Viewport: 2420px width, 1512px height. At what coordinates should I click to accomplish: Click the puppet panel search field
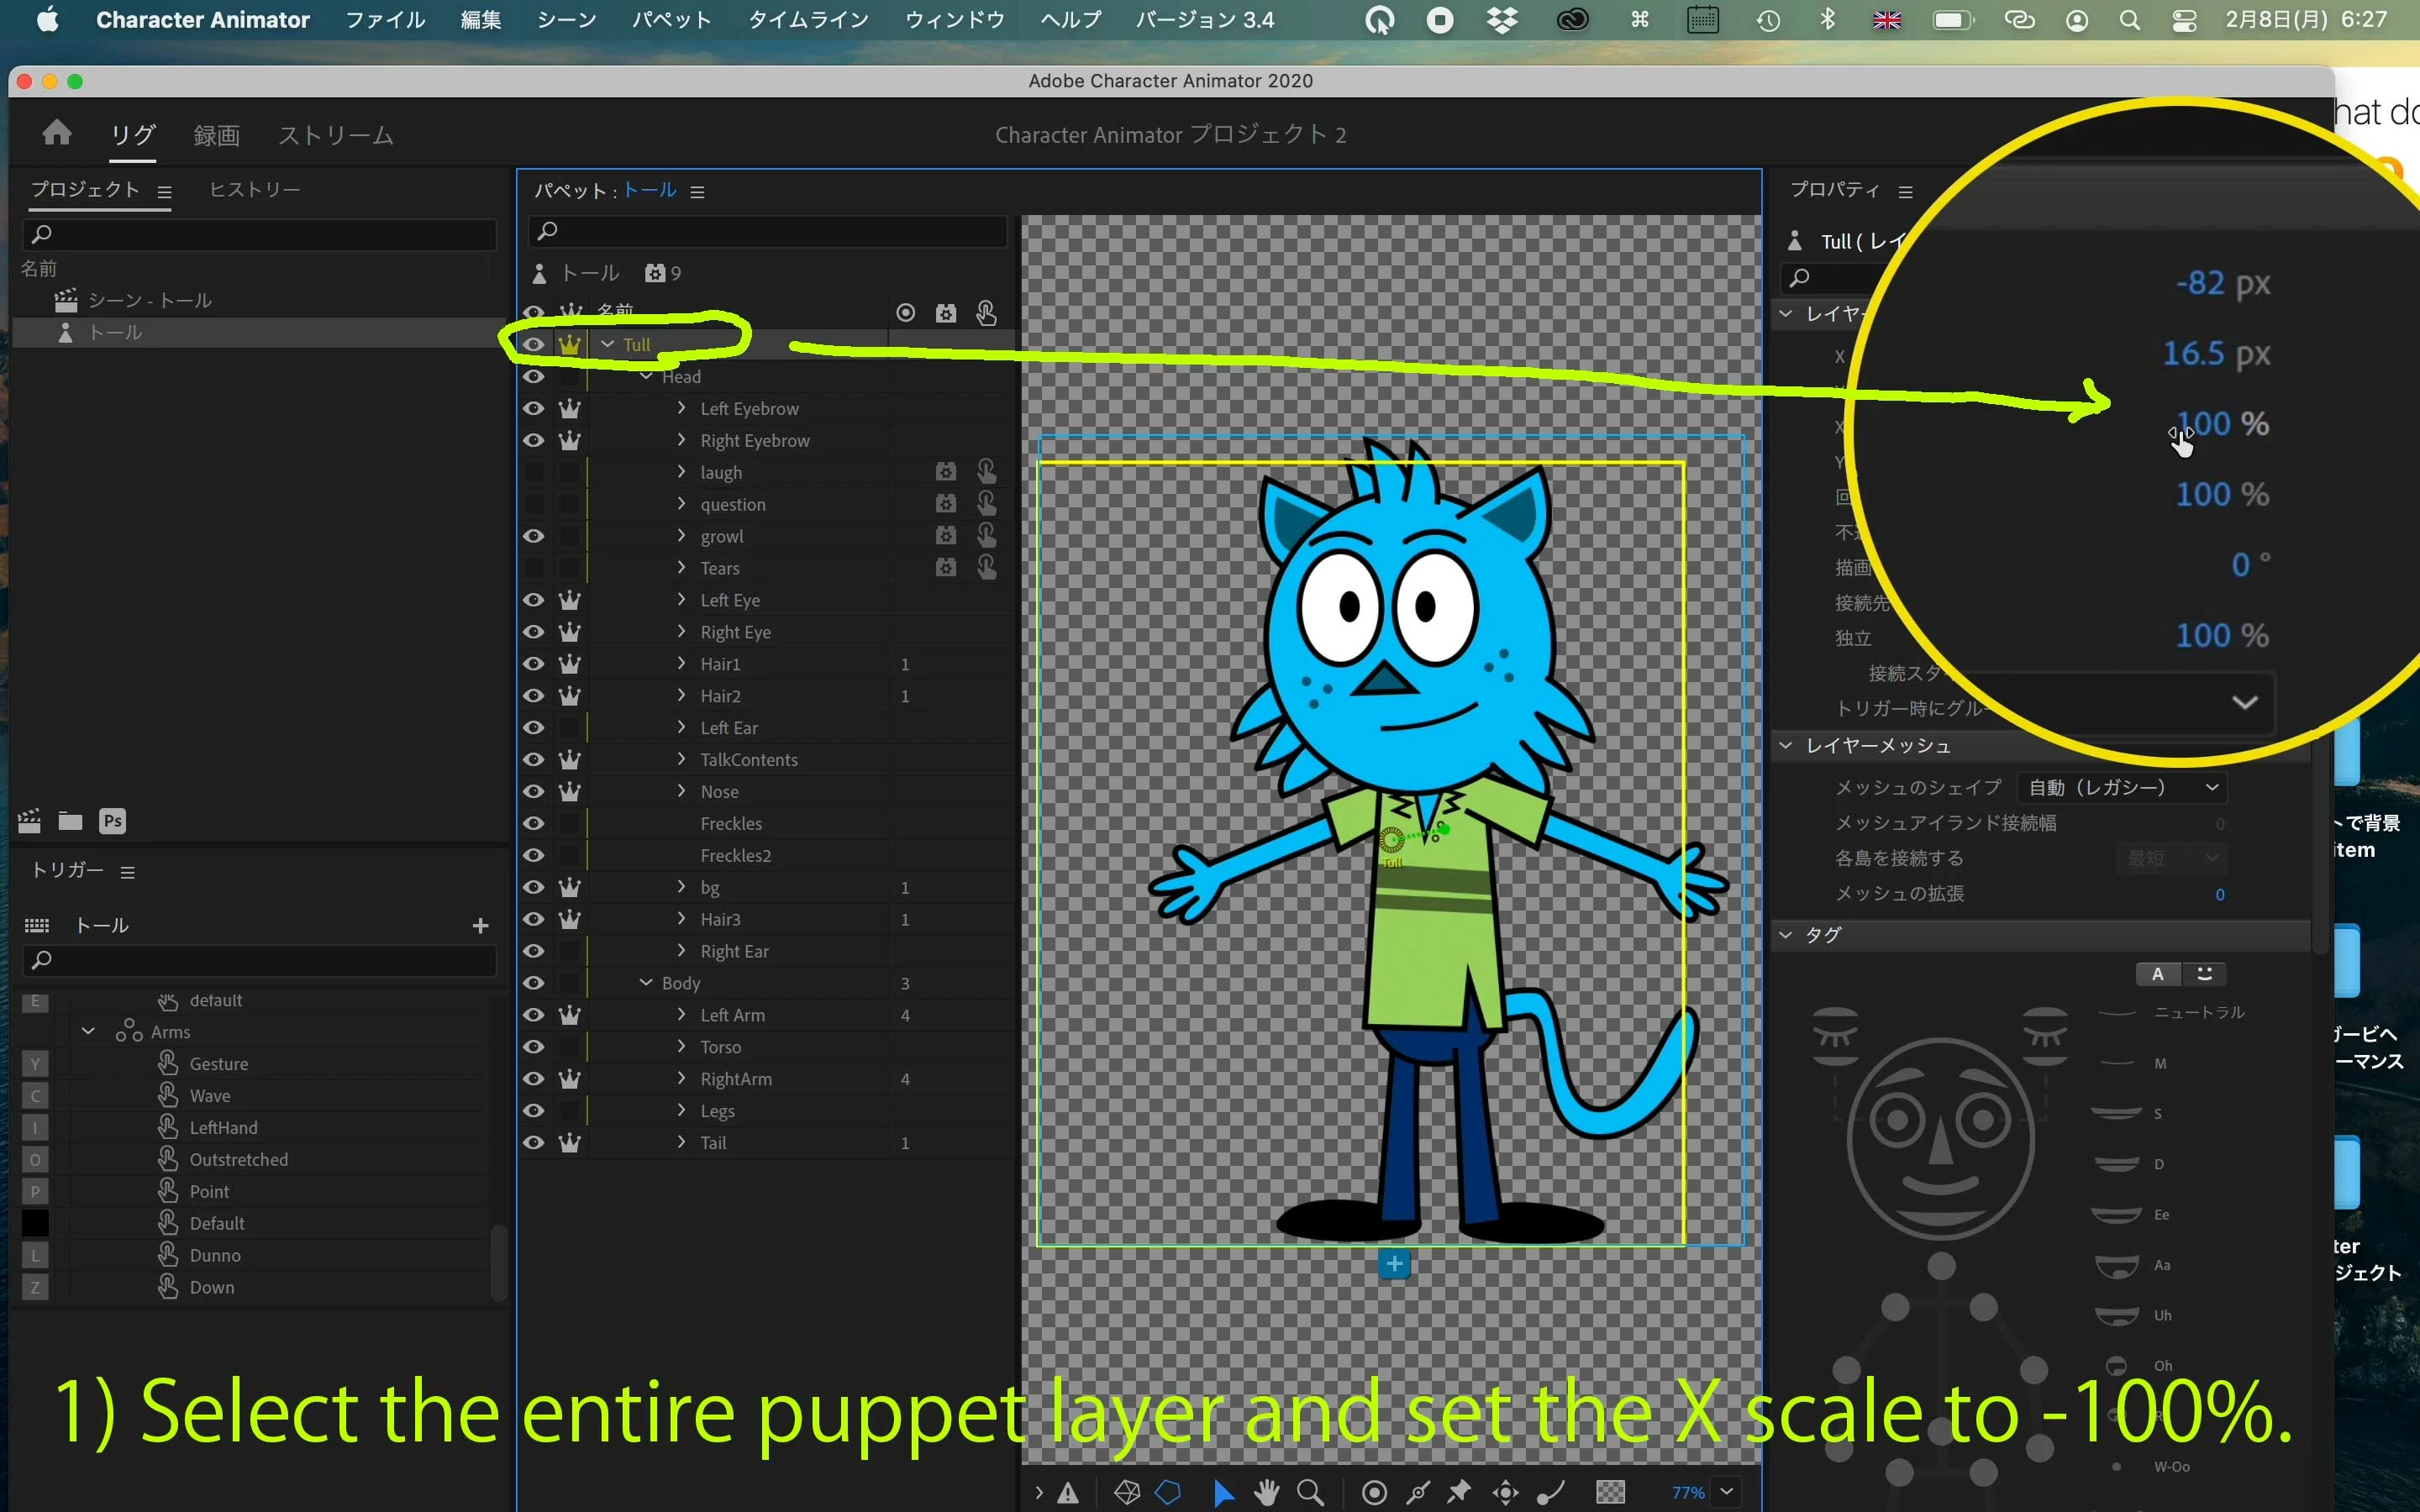[x=767, y=231]
